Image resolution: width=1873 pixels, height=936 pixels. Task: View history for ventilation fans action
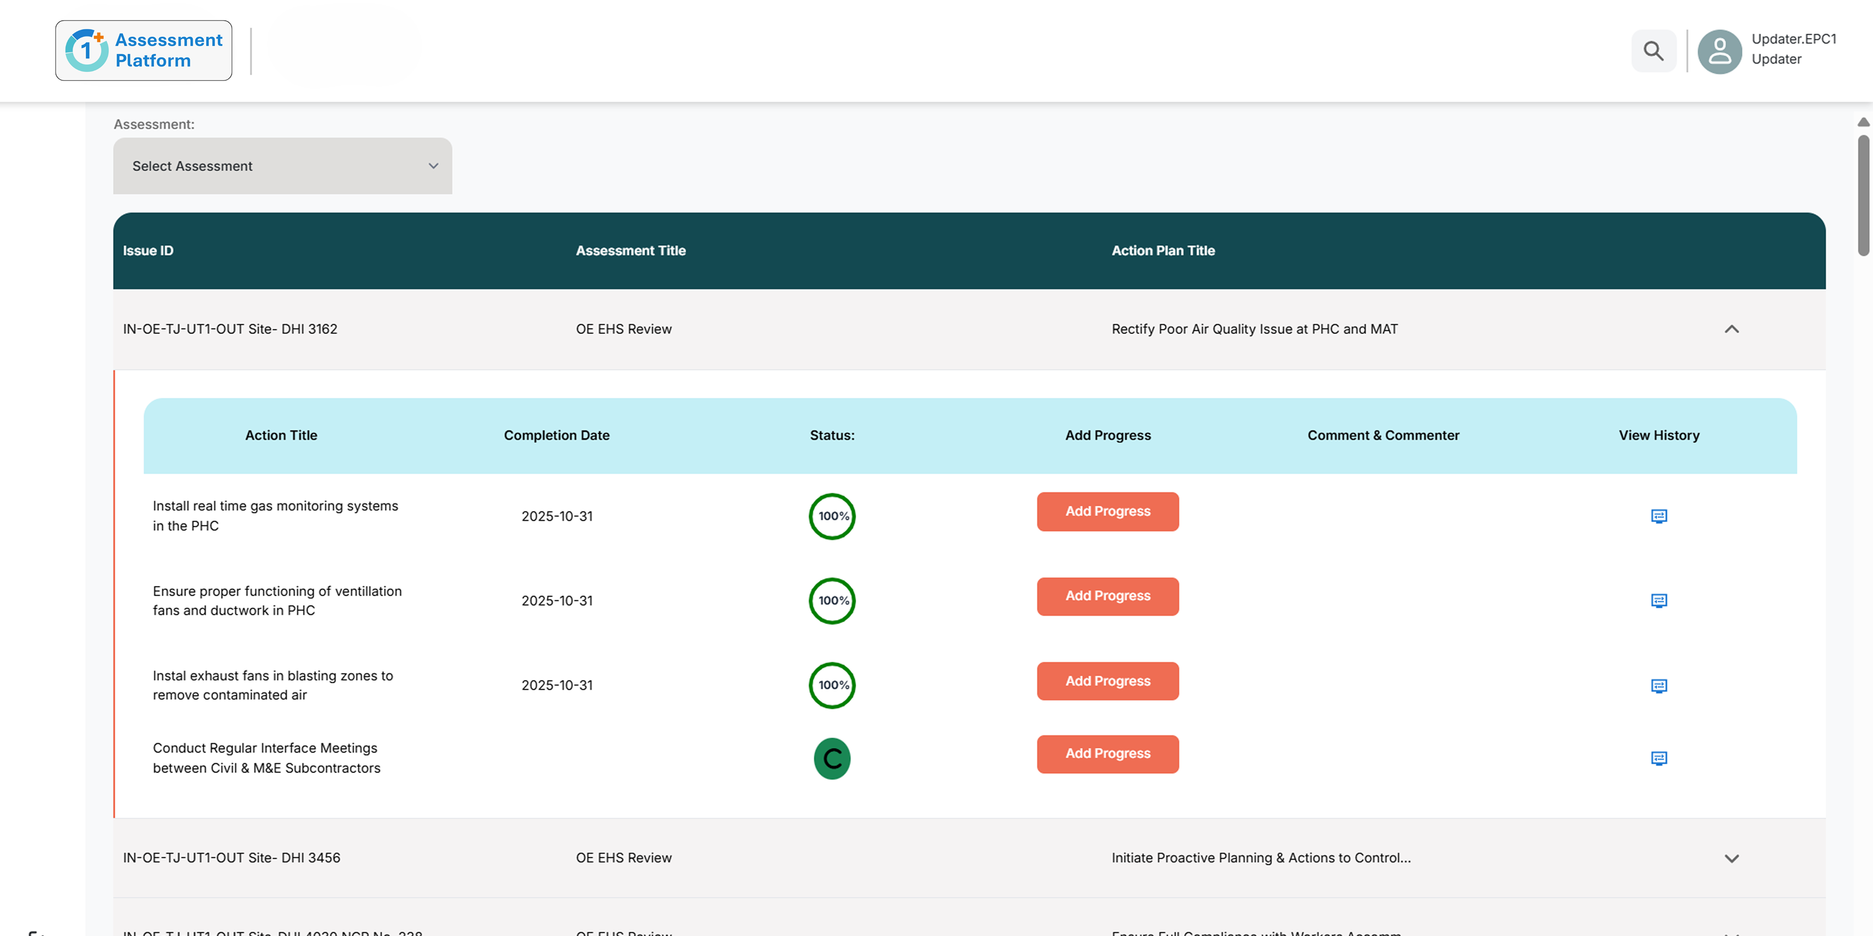tap(1659, 600)
